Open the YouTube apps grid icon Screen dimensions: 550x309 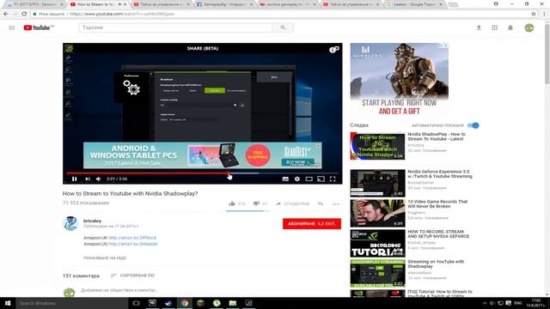click(x=495, y=27)
